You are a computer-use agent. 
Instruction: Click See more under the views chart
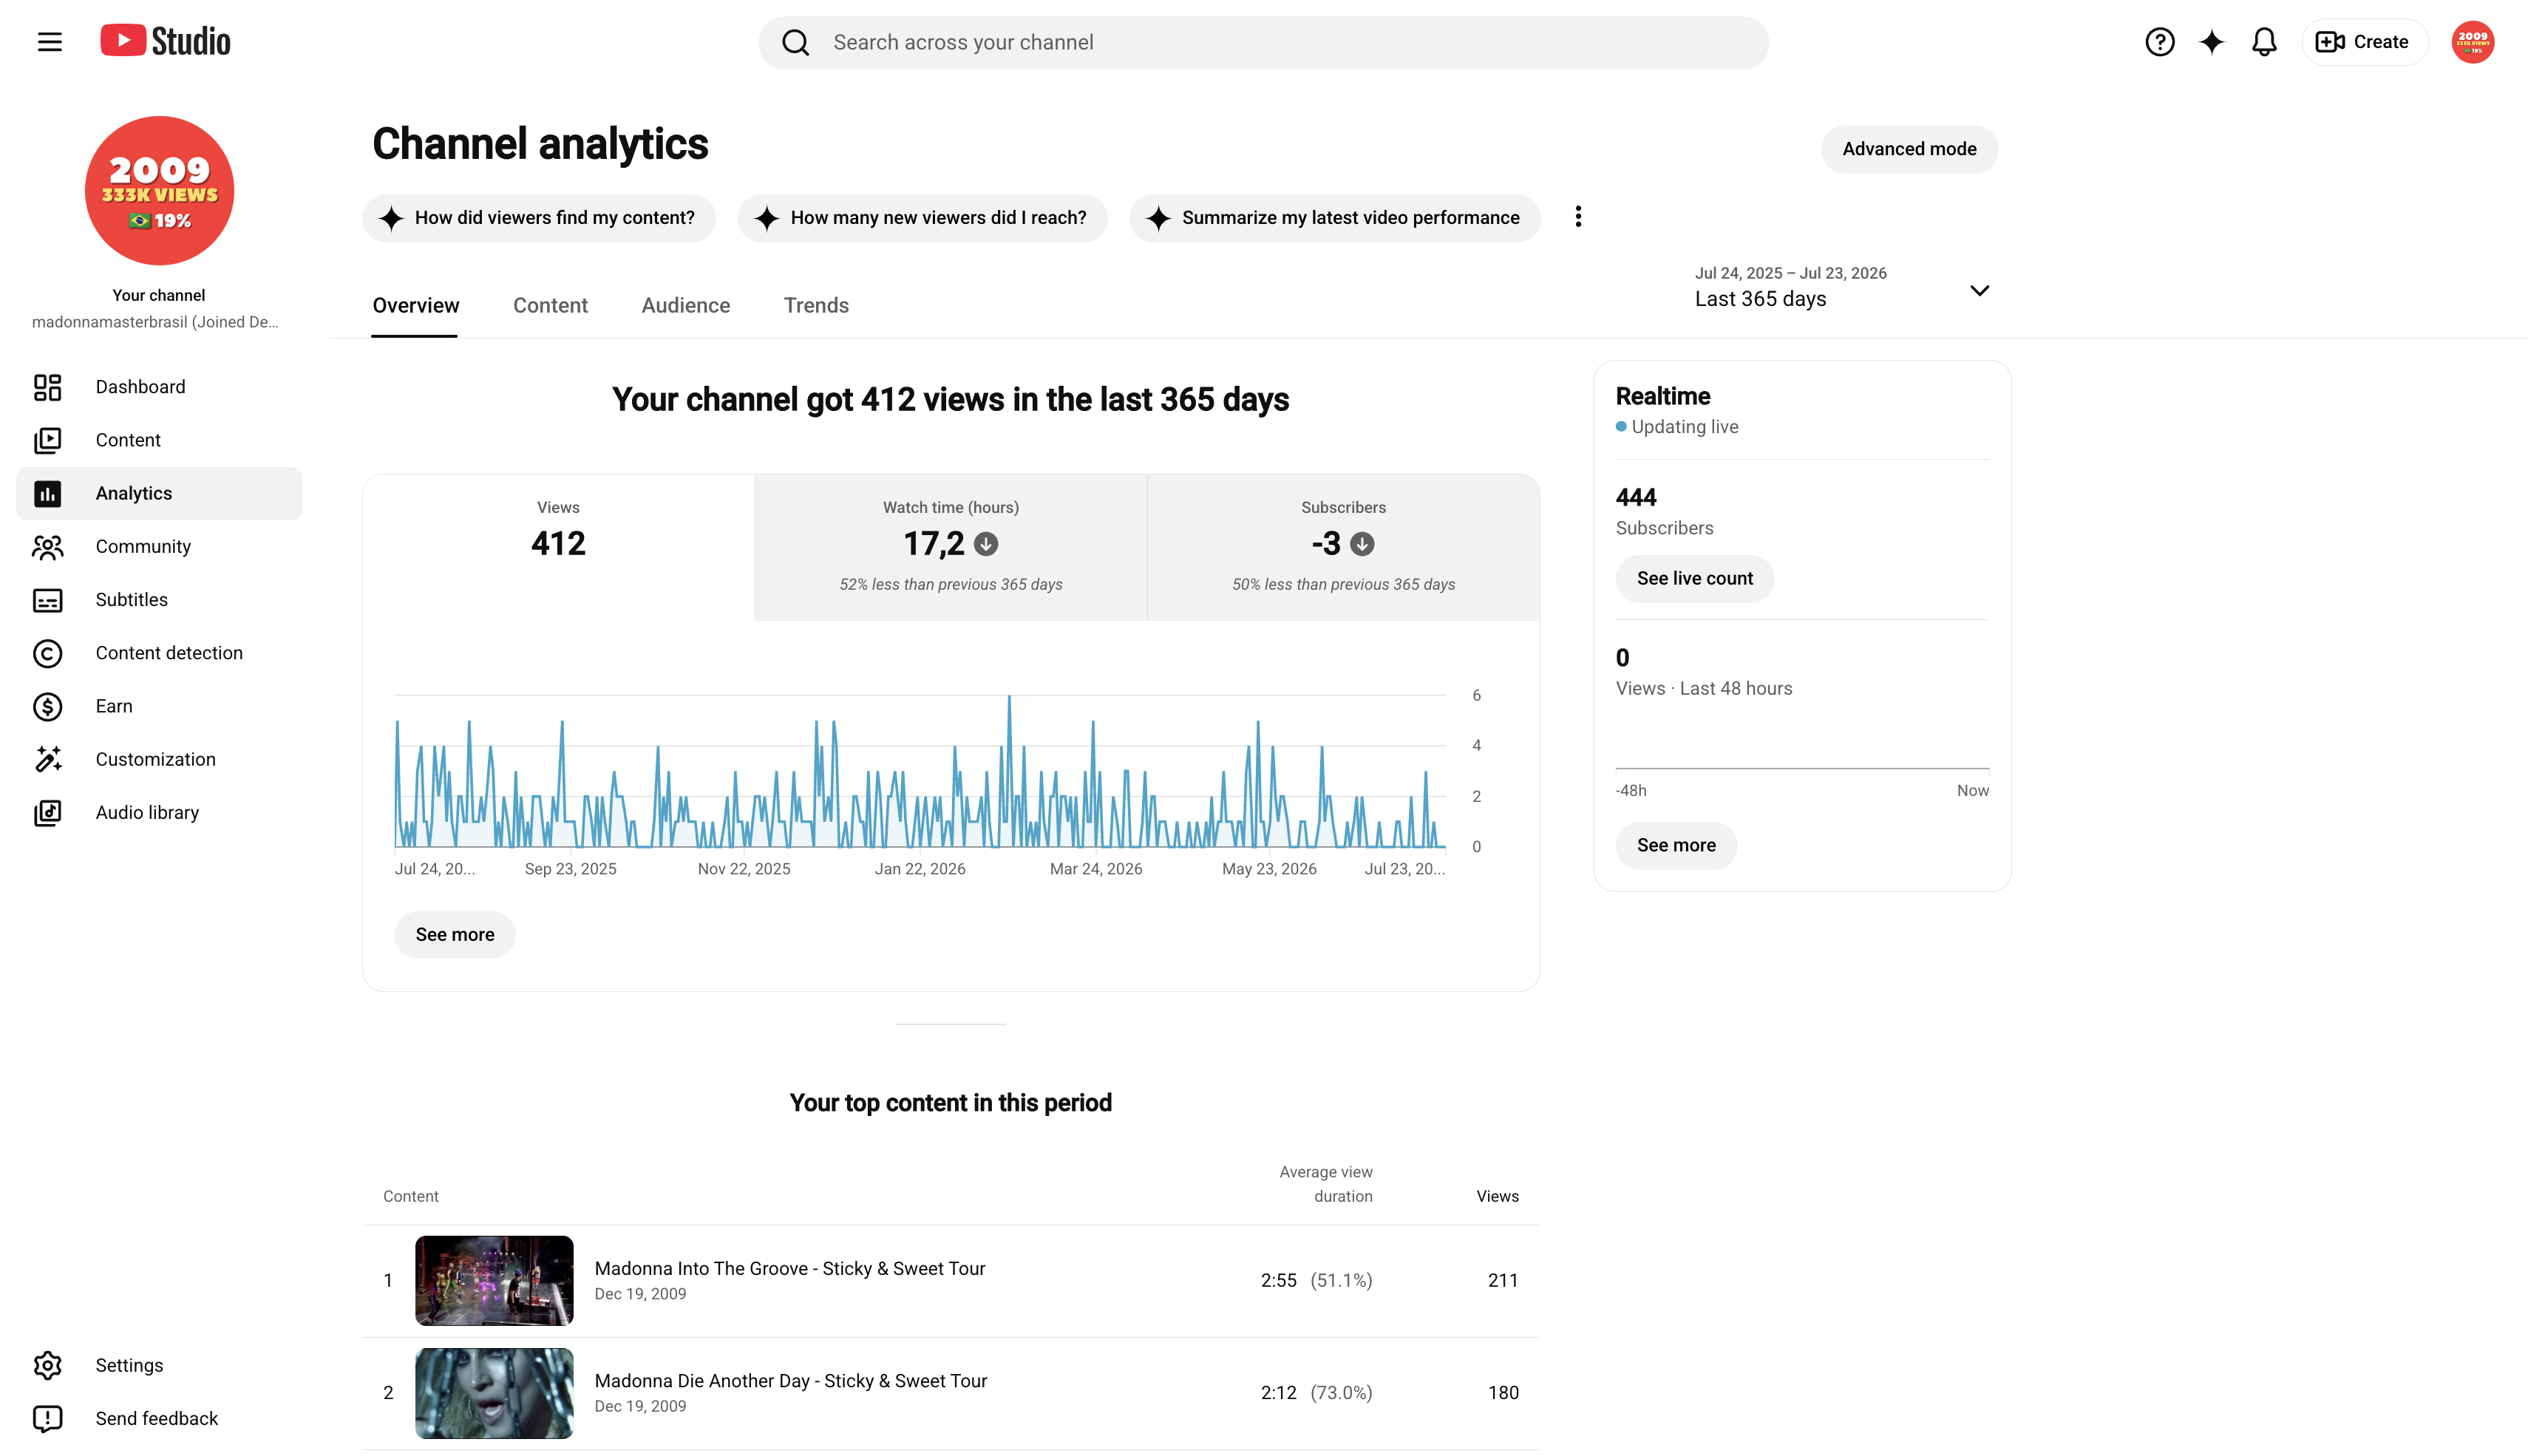(x=455, y=935)
